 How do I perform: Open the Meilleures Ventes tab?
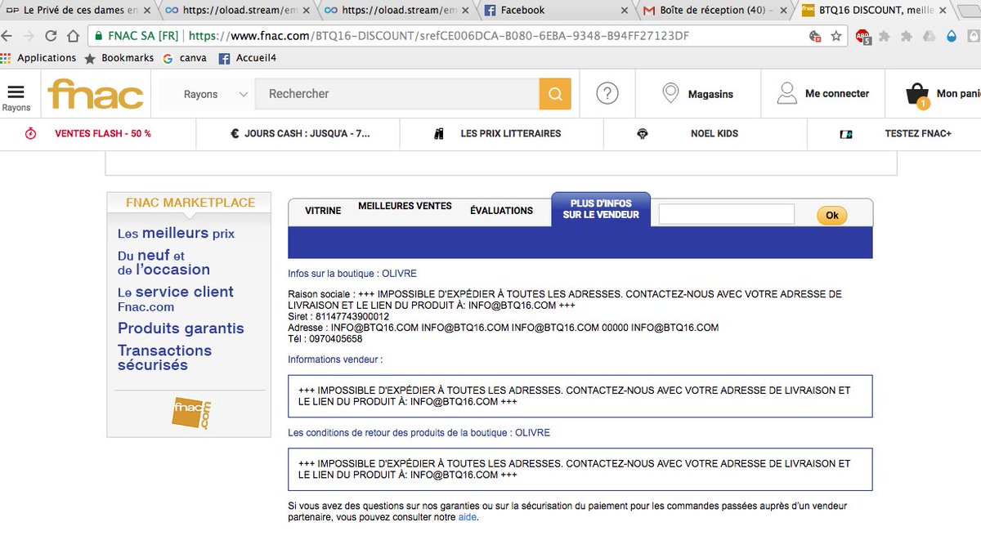[x=405, y=206]
